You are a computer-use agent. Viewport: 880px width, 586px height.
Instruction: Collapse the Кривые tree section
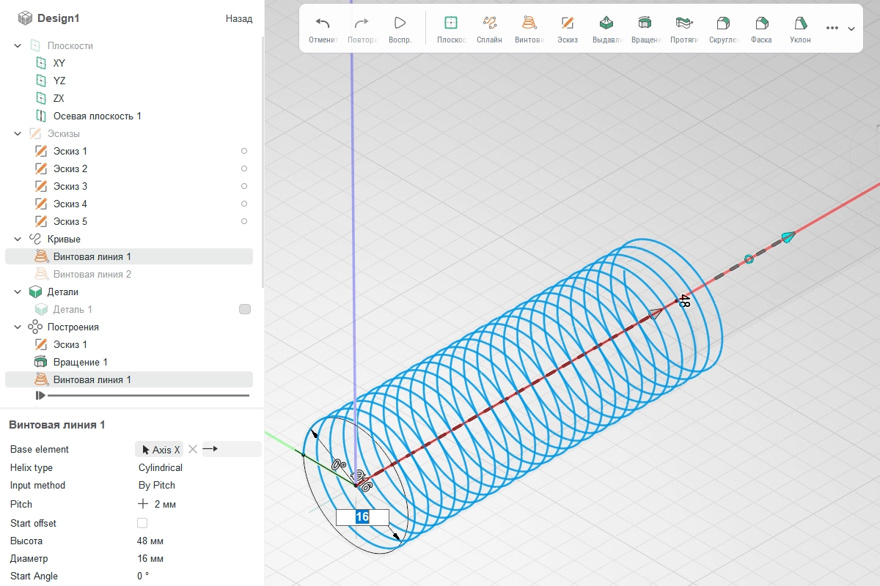coord(18,239)
